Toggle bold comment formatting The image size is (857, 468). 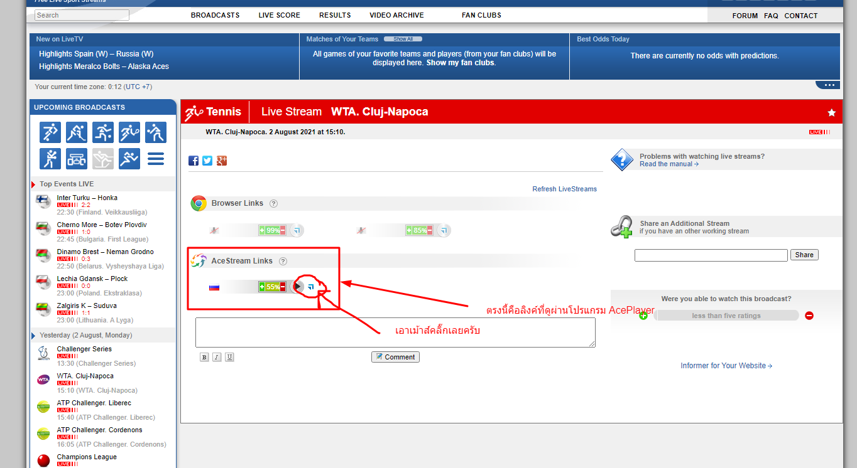[x=204, y=357]
